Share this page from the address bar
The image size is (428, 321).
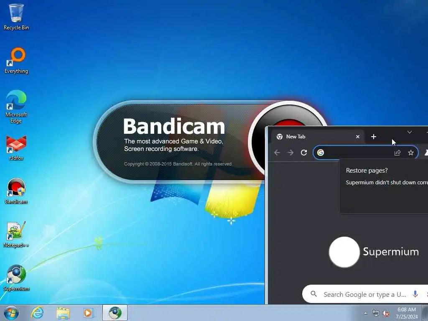point(397,153)
